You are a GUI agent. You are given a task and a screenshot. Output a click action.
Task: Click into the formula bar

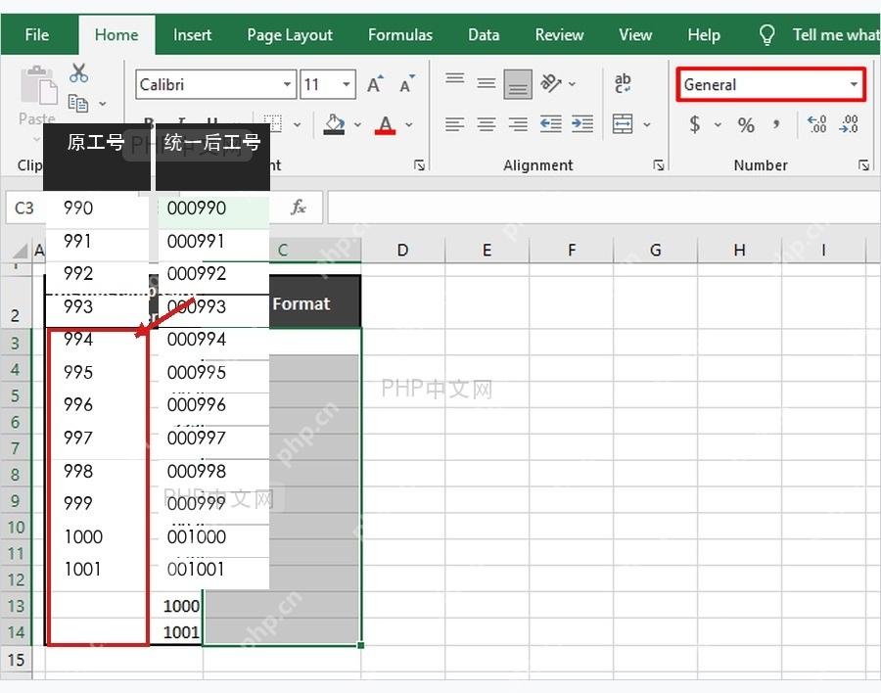coord(604,208)
